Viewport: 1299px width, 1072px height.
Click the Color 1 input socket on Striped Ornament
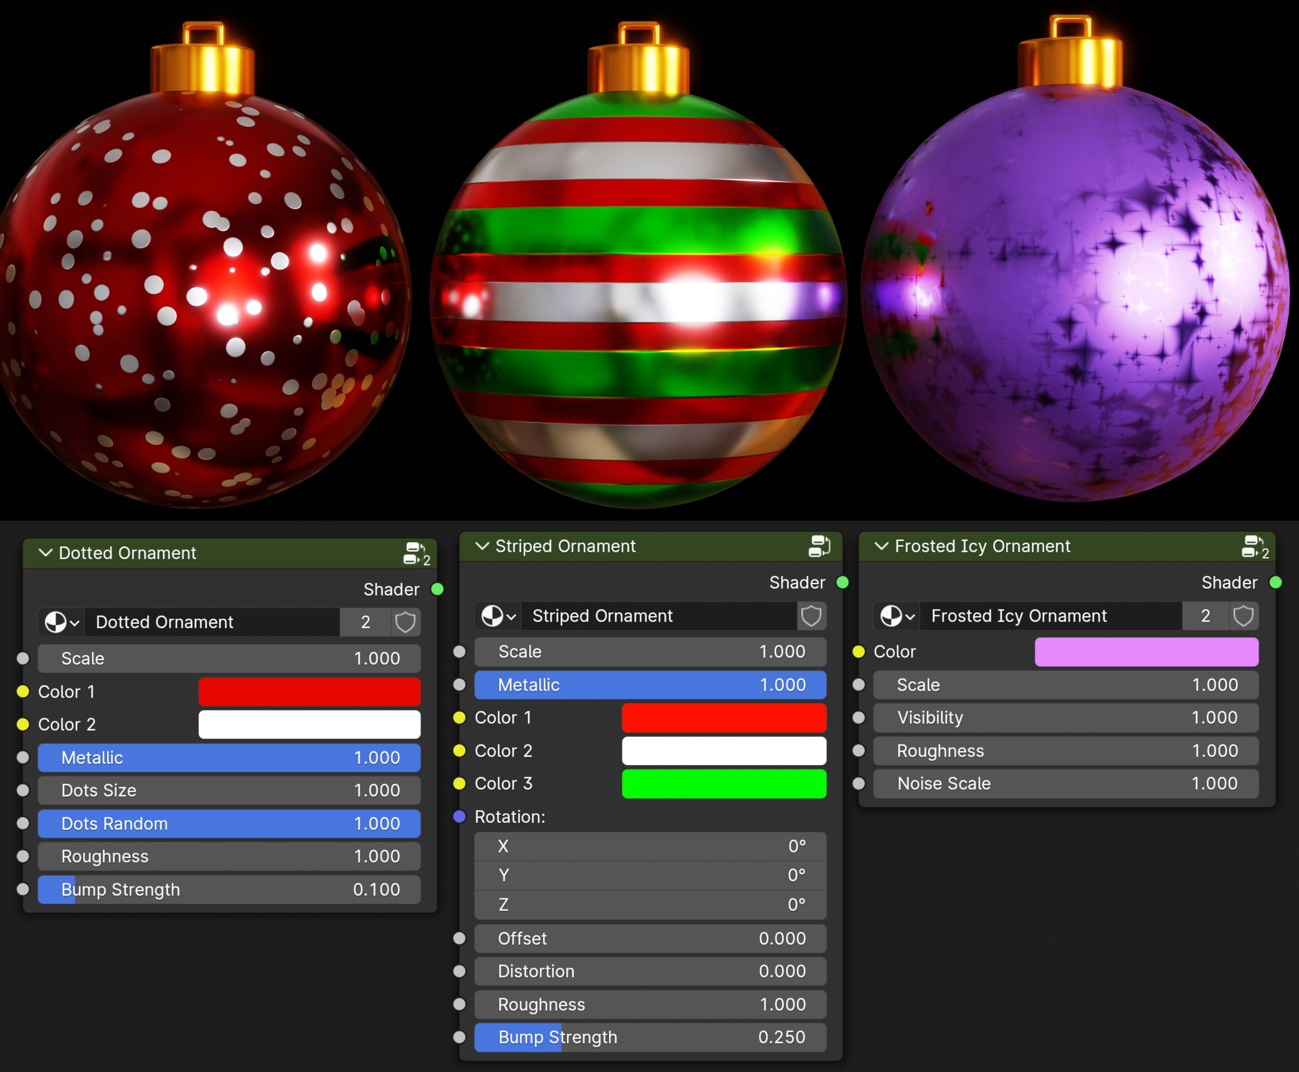[460, 718]
